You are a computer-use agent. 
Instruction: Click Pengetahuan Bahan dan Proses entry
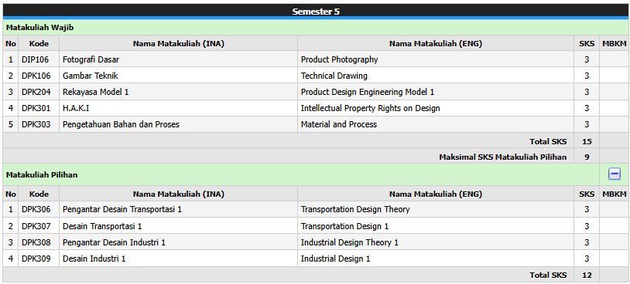[121, 124]
